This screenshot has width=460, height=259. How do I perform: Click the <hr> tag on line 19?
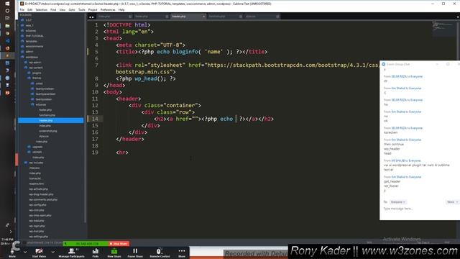[122, 153]
